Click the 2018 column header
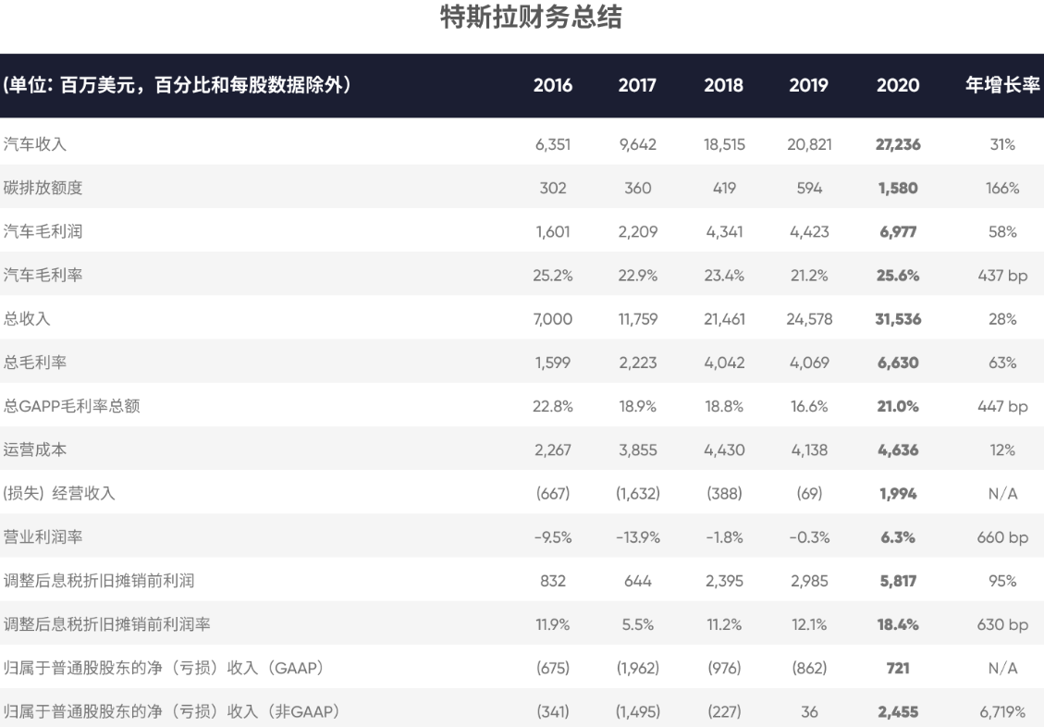 (x=723, y=86)
